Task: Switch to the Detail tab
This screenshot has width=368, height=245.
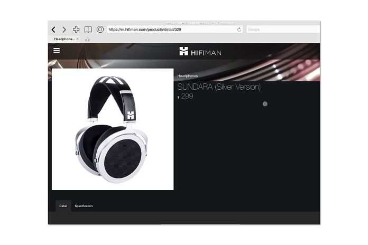Action: point(63,206)
